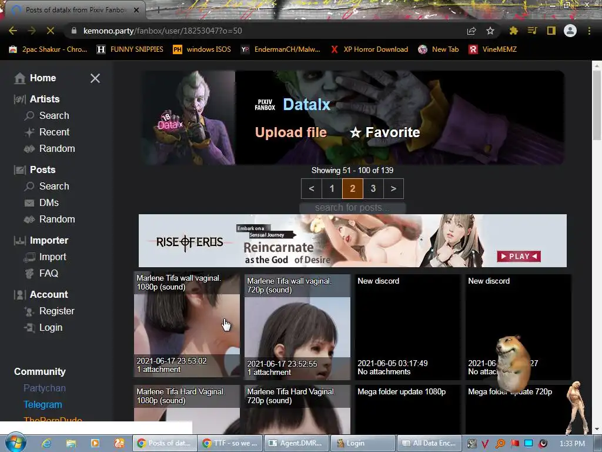The height and width of the screenshot is (452, 602).
Task: Click Register in the sidebar
Action: pyautogui.click(x=49, y=311)
